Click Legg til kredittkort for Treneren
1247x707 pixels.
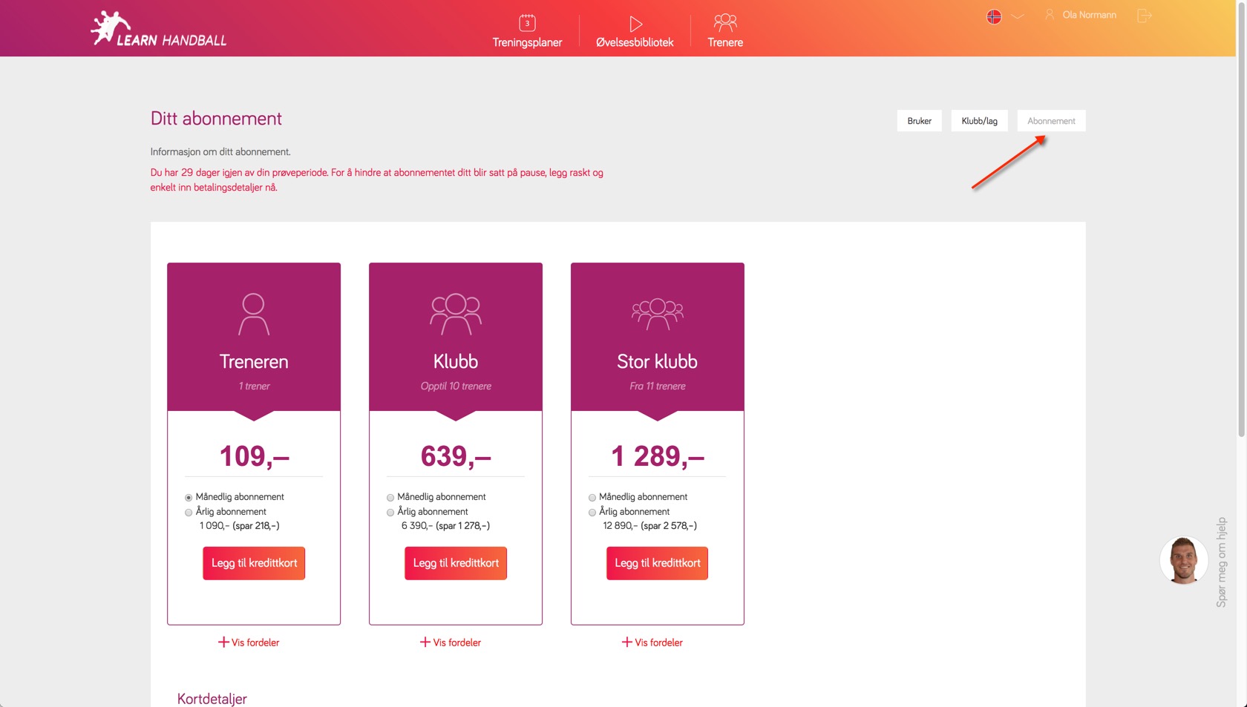click(x=254, y=563)
